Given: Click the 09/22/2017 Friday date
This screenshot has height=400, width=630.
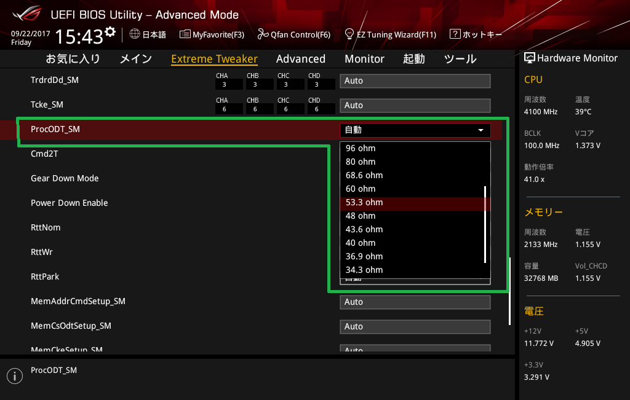Looking at the screenshot, I should (30, 37).
